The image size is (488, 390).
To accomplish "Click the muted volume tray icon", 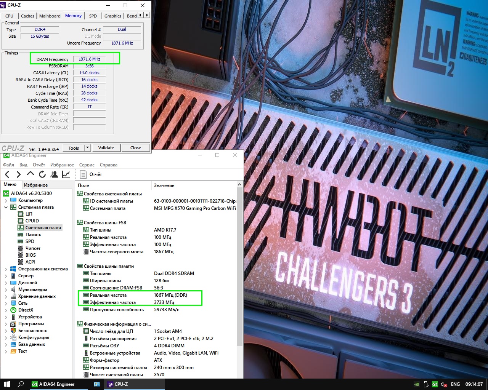I will coord(444,384).
